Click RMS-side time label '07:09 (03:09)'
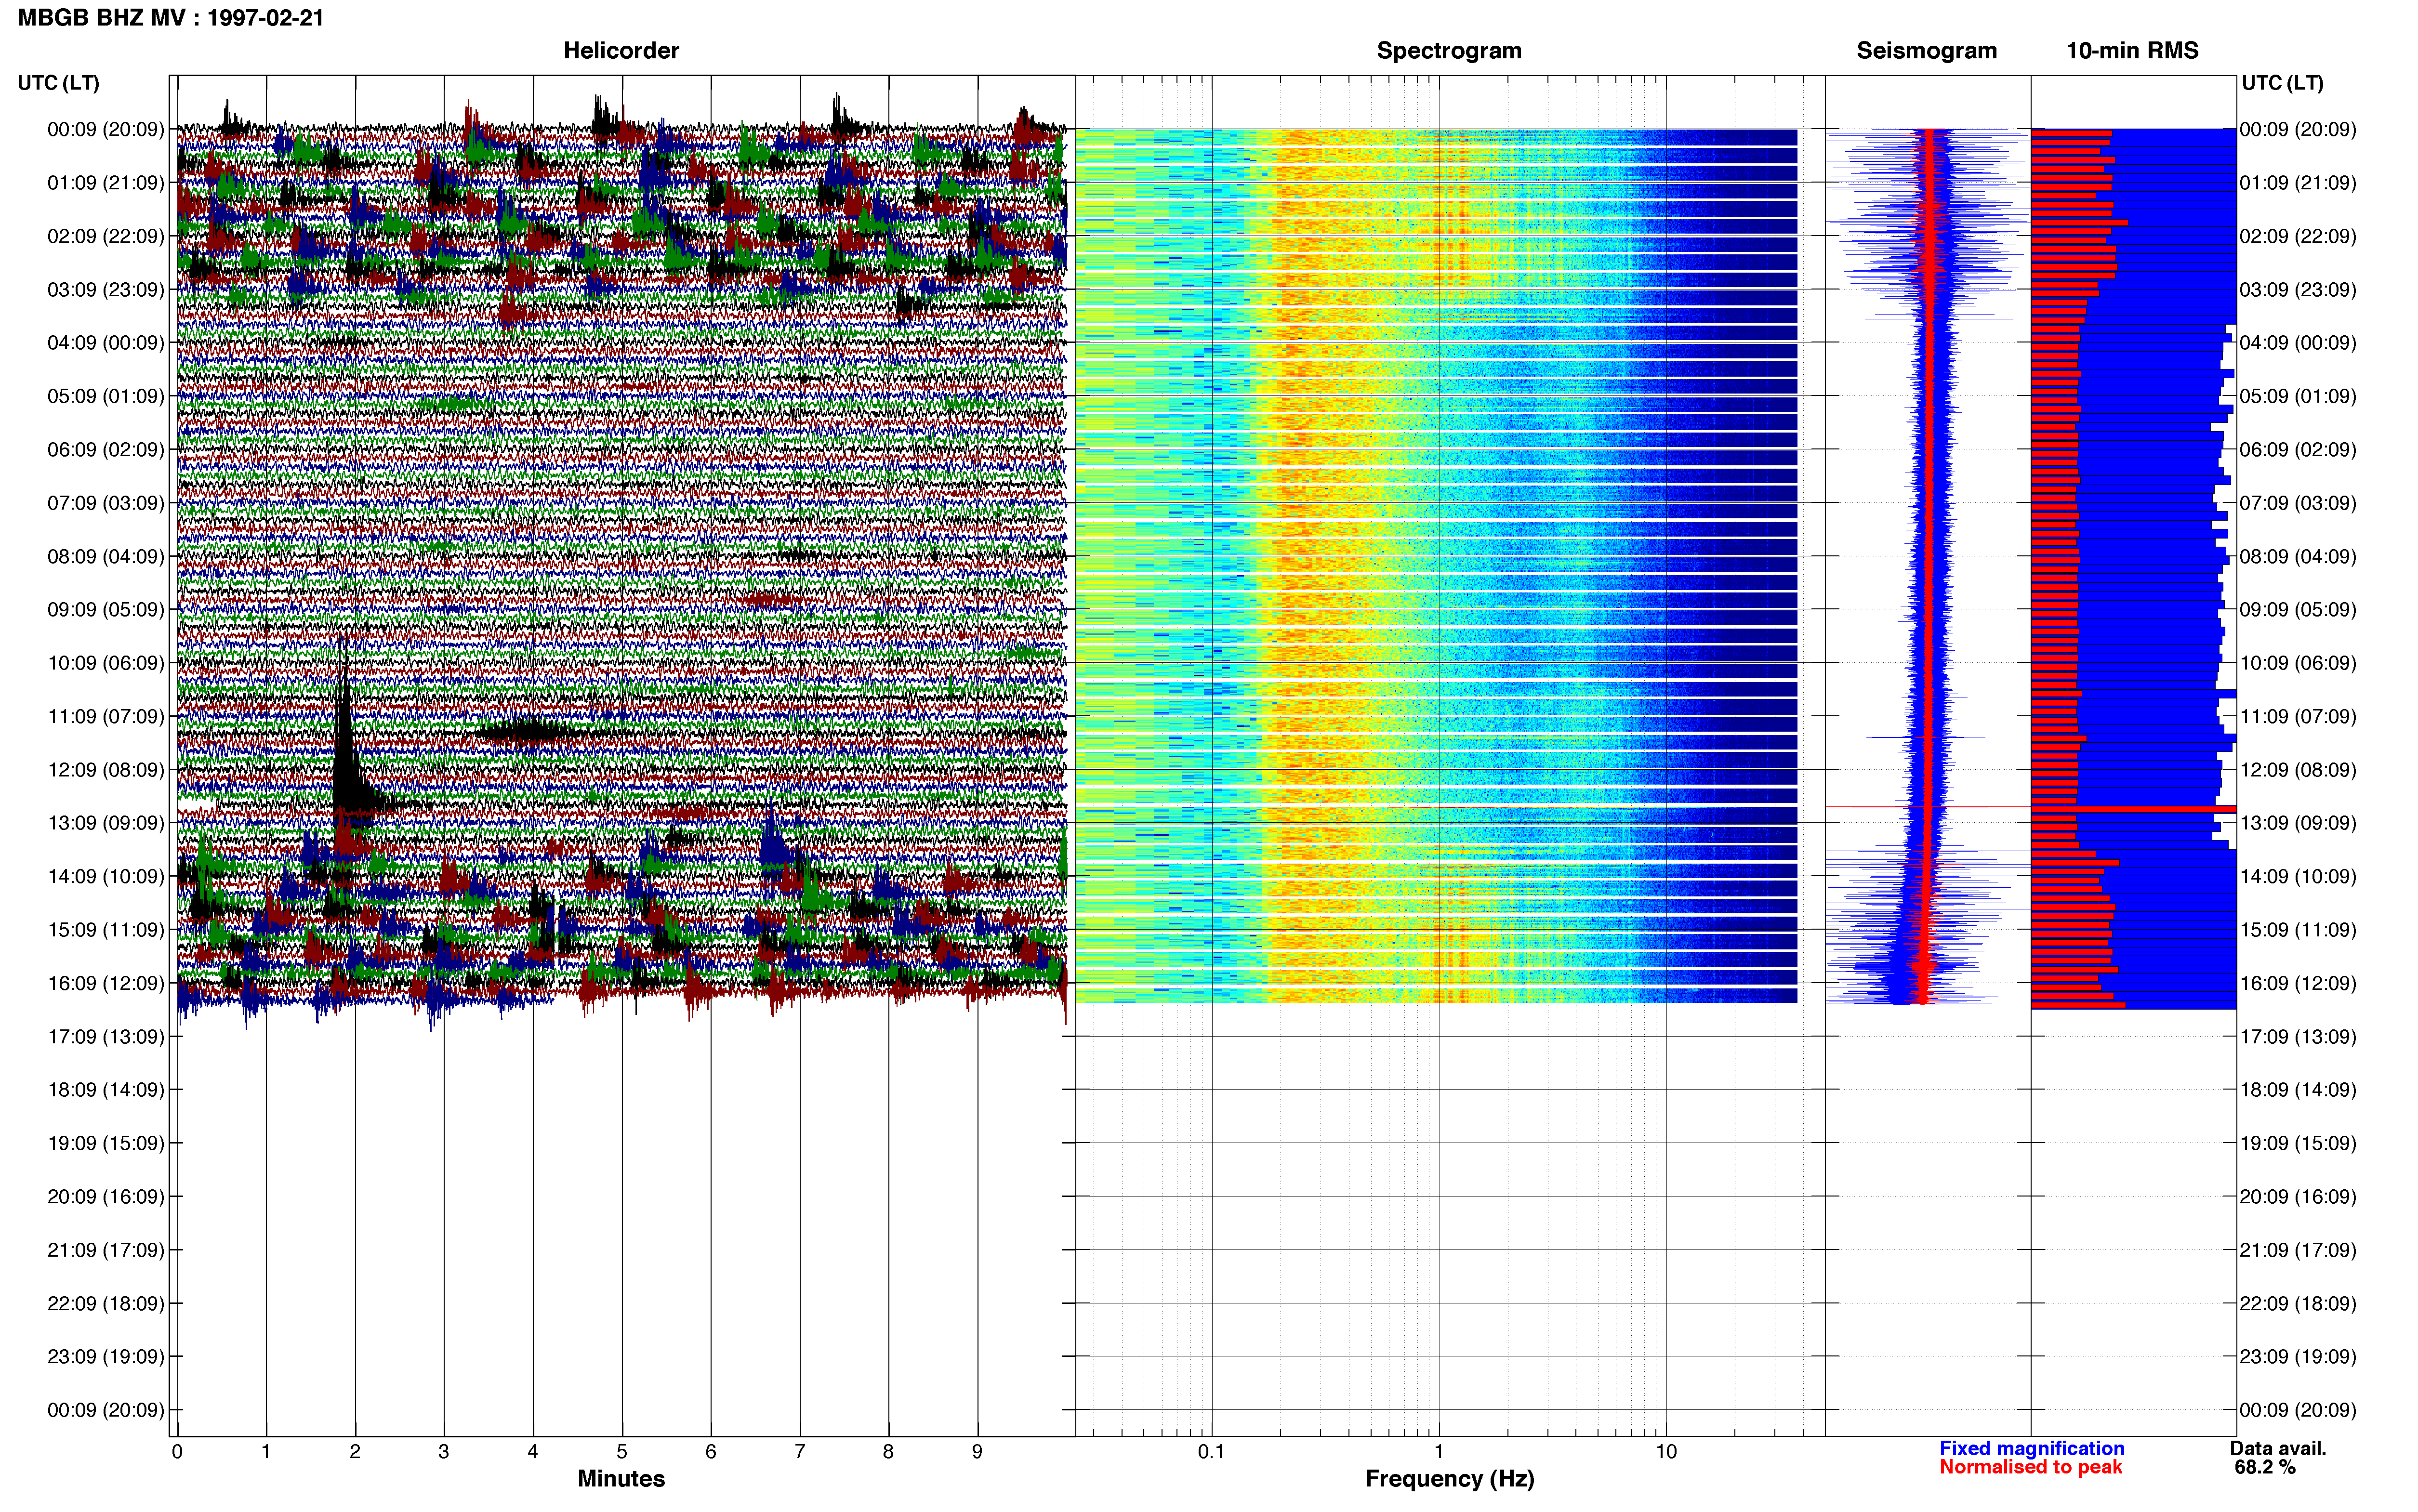2418x1512 pixels. [2298, 503]
